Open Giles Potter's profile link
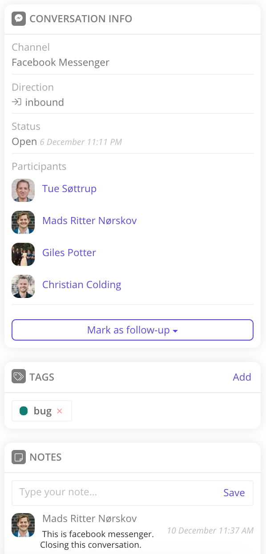 [69, 253]
